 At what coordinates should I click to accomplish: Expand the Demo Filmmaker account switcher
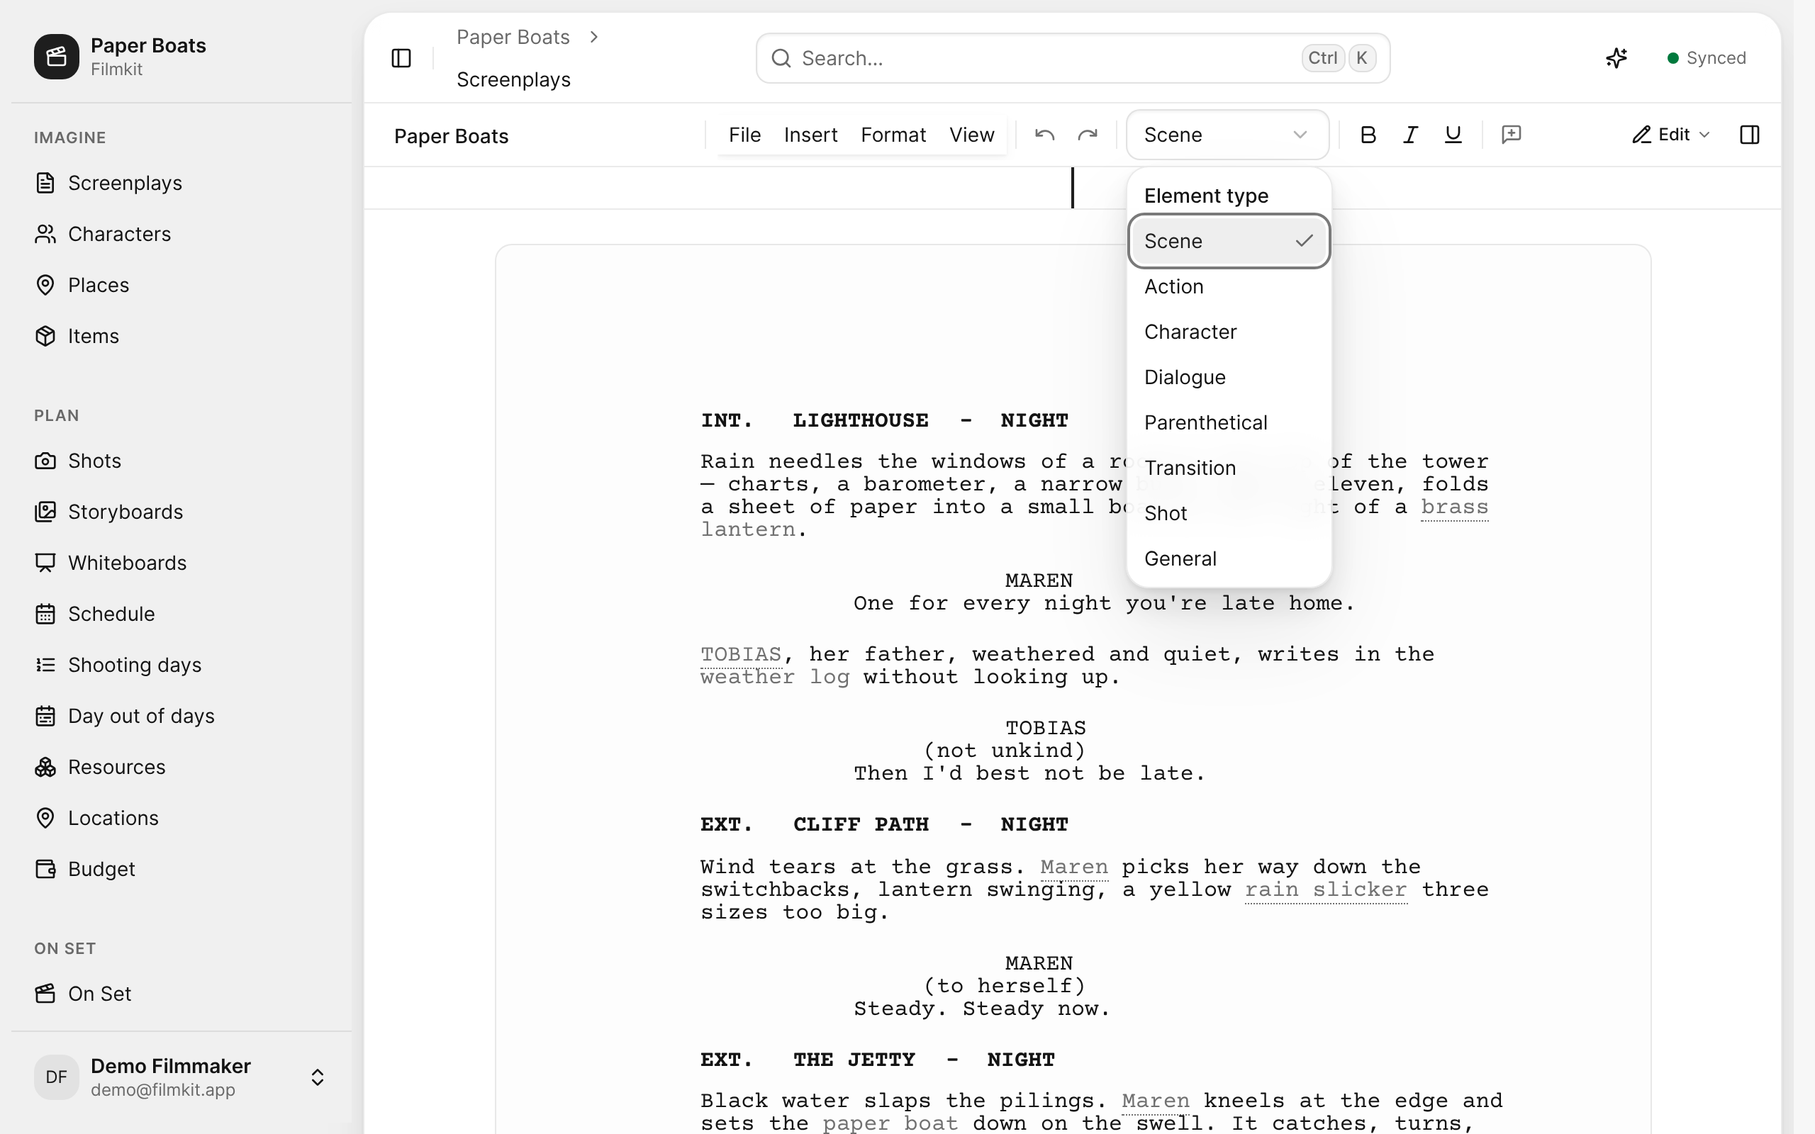click(x=317, y=1077)
